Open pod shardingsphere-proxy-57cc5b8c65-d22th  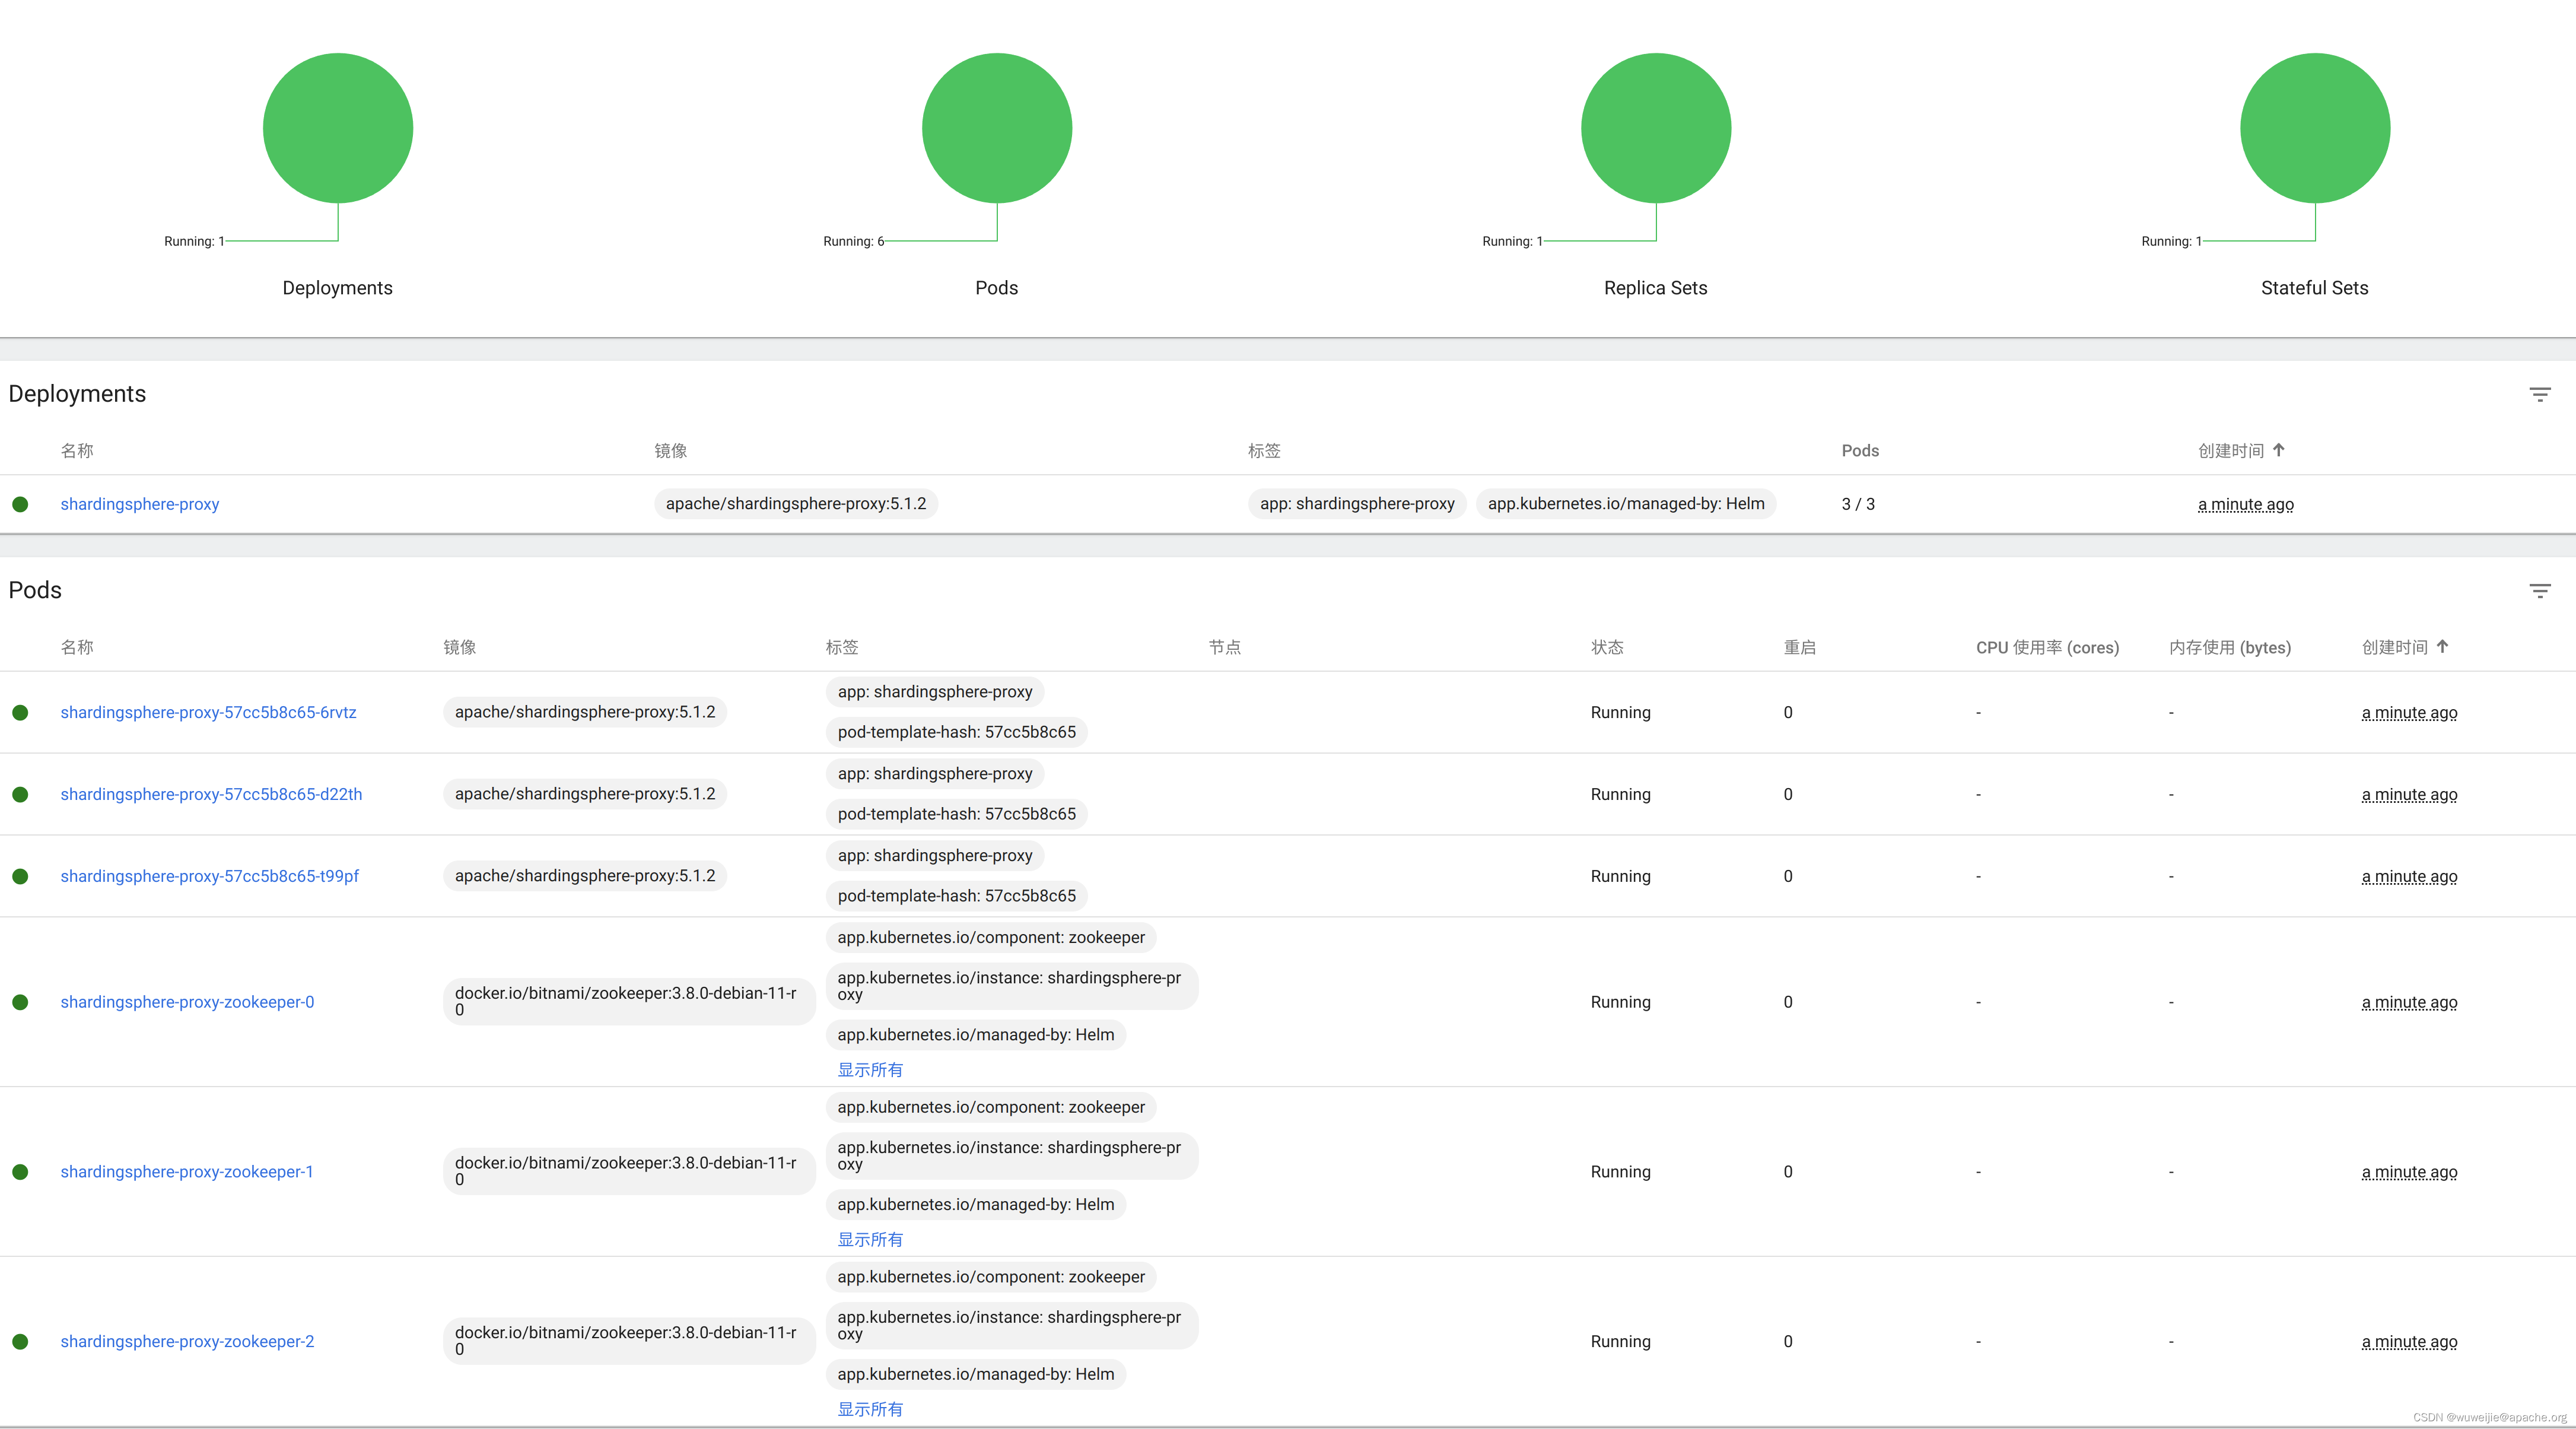coord(211,794)
